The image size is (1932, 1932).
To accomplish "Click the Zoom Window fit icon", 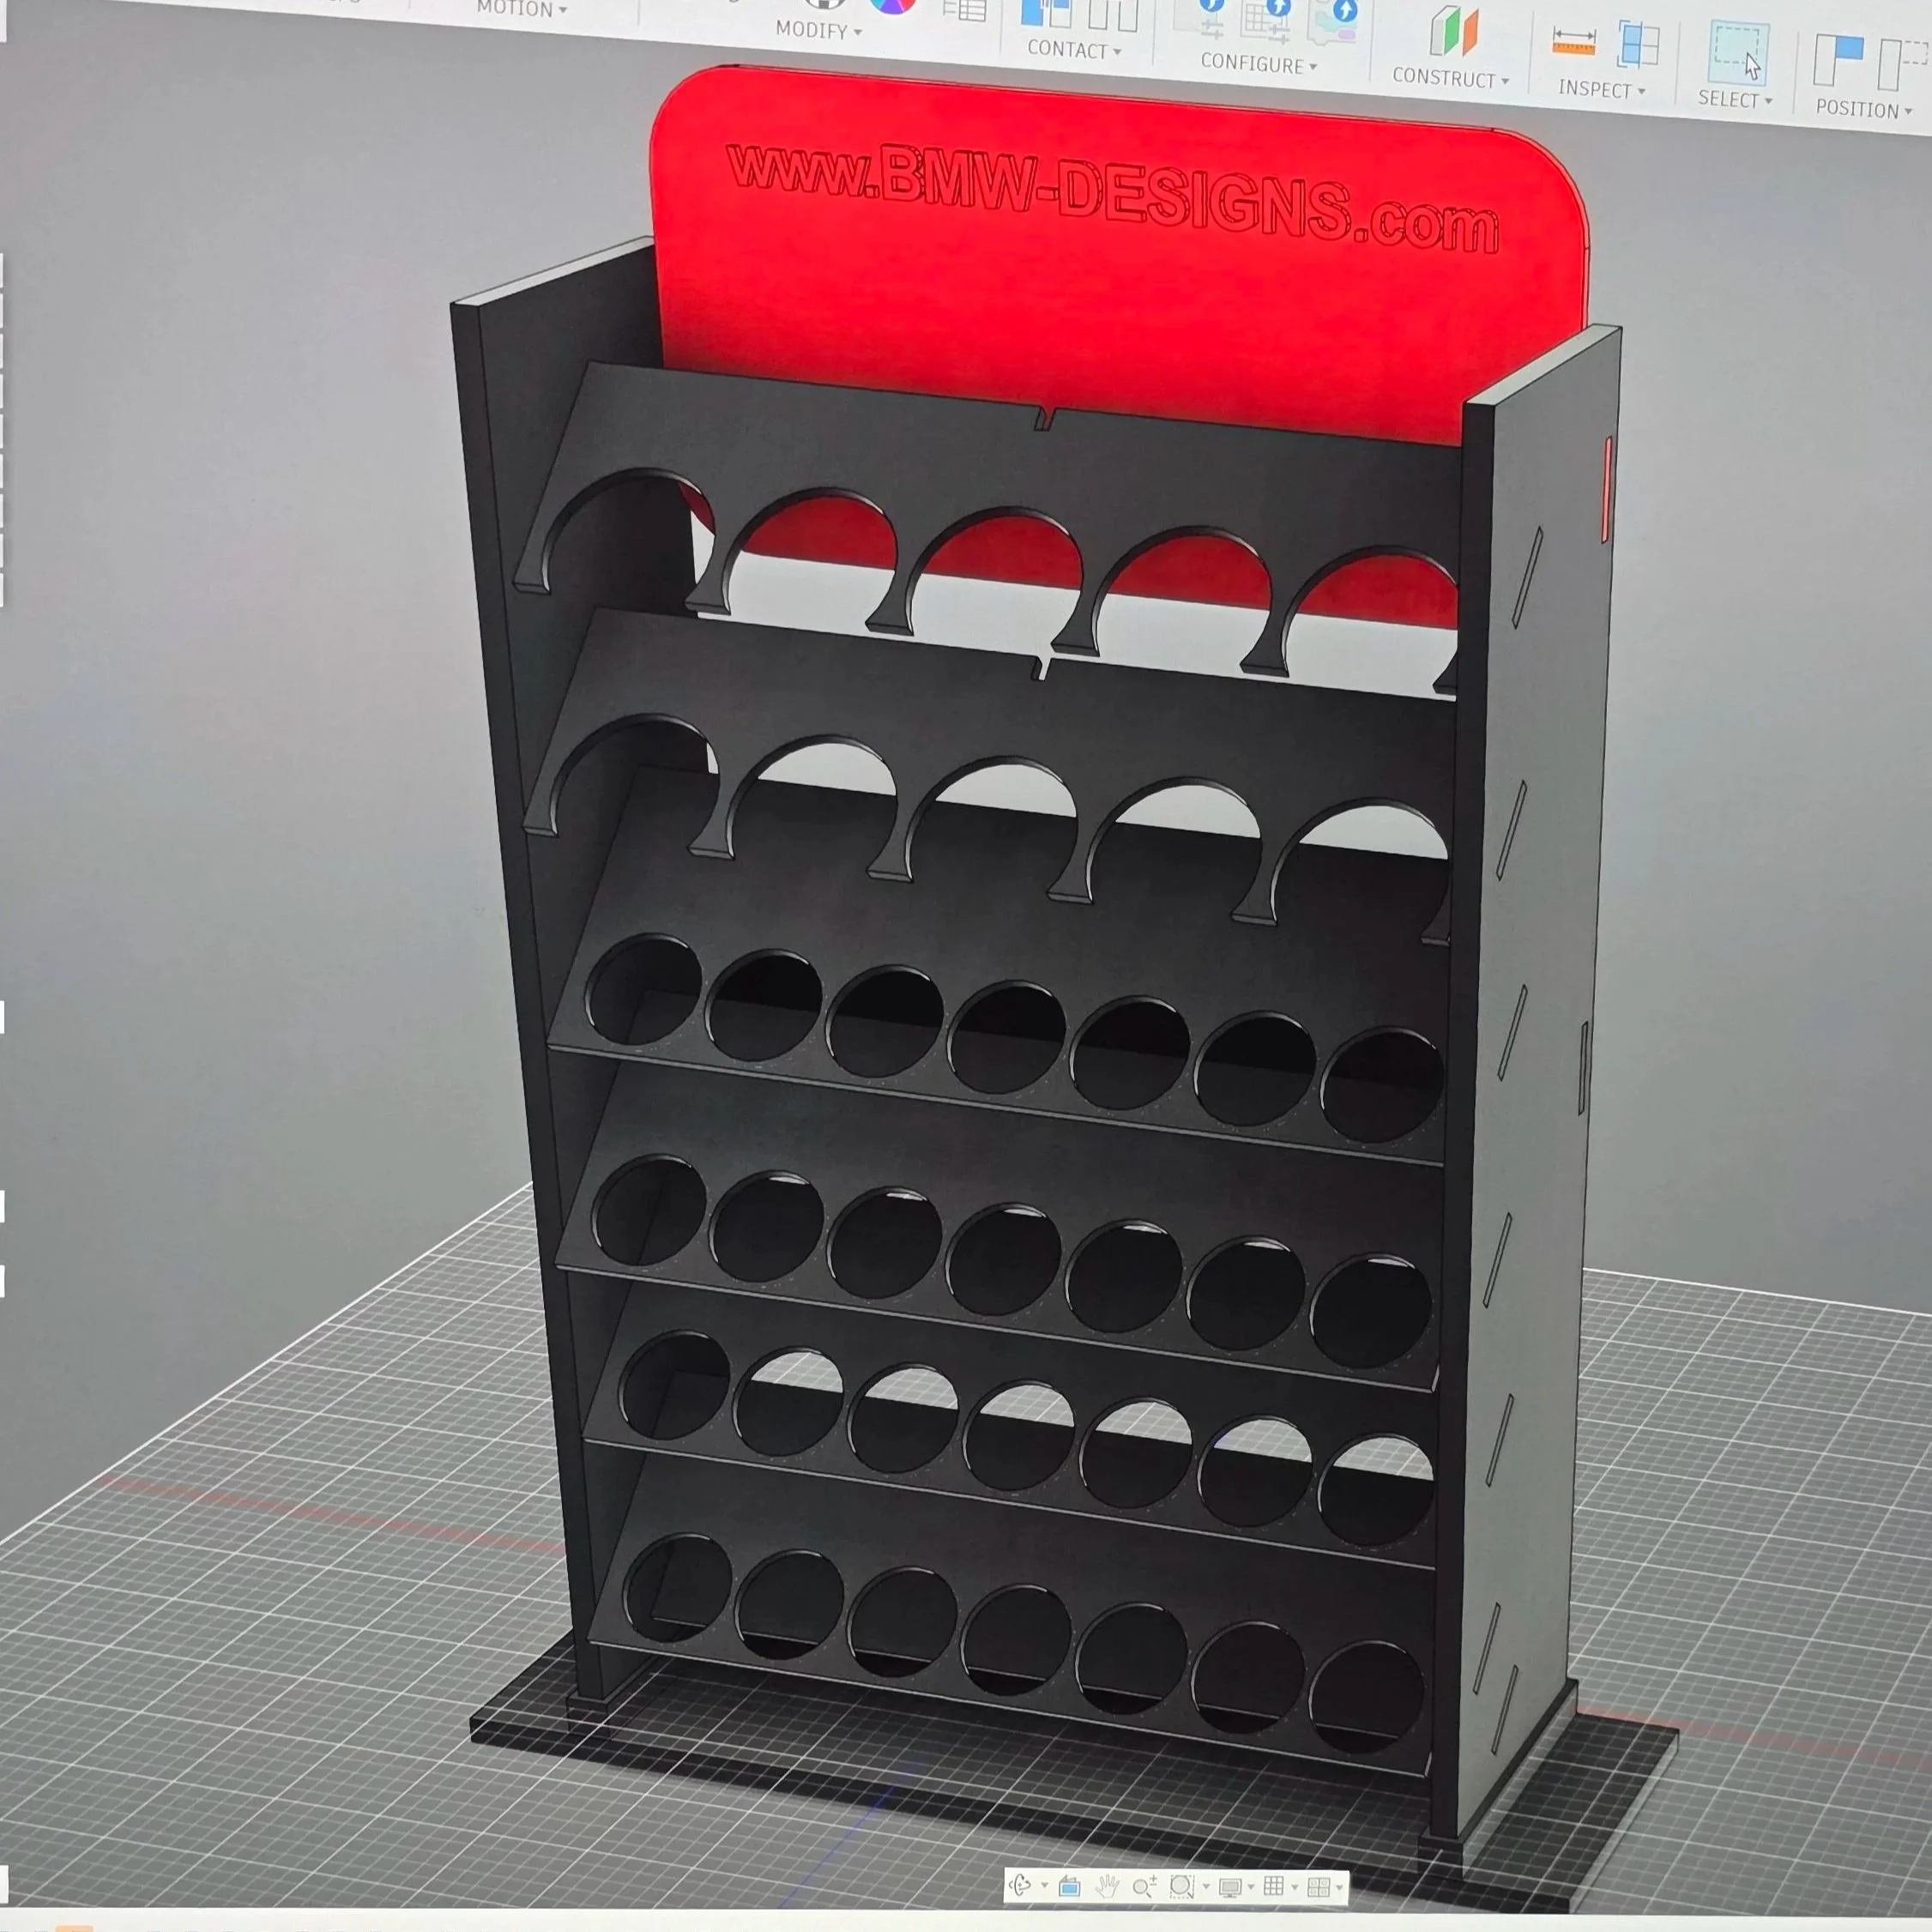I will 1183,1887.
